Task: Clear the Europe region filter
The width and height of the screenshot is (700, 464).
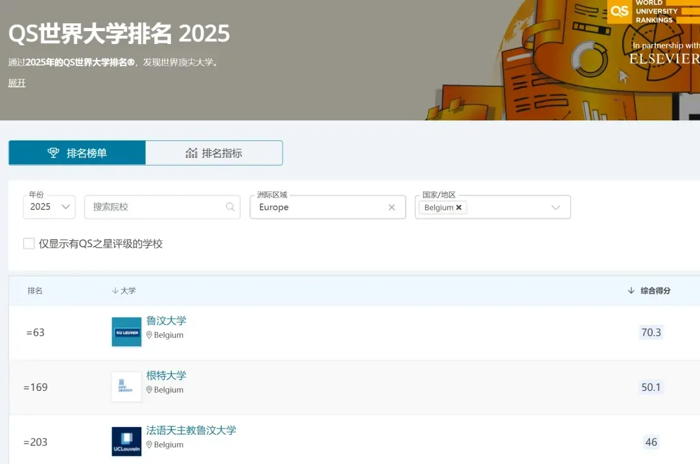Action: [391, 207]
